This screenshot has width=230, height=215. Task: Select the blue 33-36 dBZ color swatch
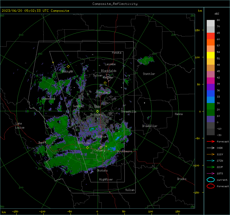[211, 93]
